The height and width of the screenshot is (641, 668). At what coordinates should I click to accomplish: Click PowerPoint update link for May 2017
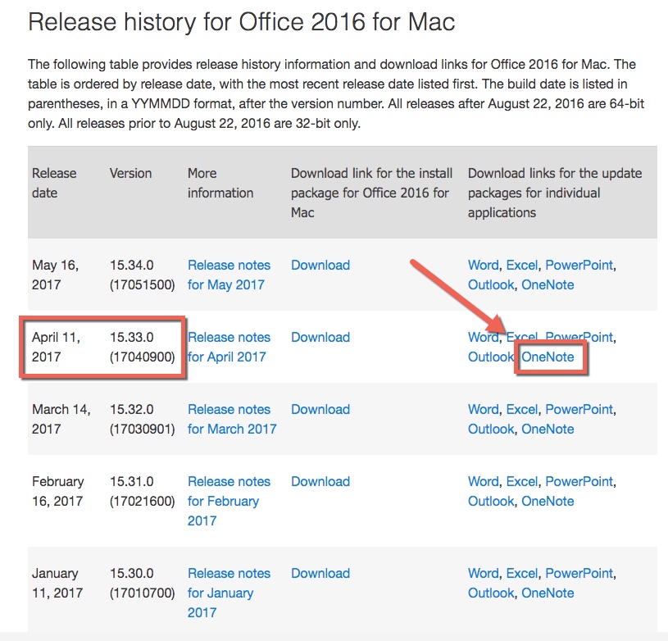coord(579,265)
